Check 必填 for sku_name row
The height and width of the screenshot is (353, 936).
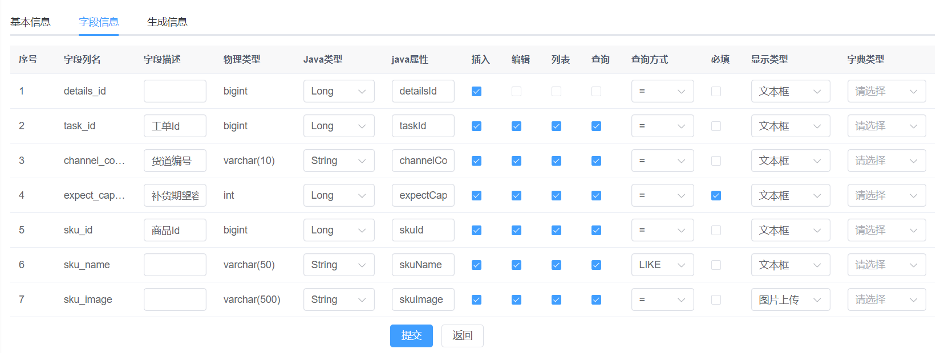[716, 265]
